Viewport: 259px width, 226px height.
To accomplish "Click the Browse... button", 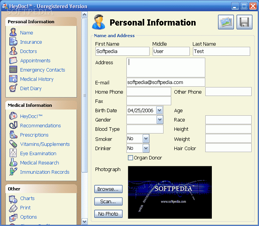I will click(x=108, y=189).
